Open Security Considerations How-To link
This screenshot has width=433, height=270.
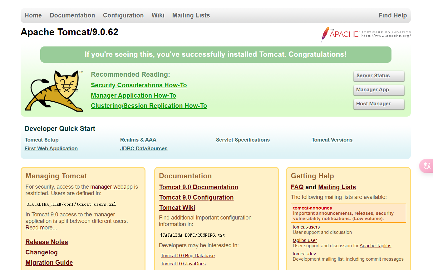(x=139, y=85)
